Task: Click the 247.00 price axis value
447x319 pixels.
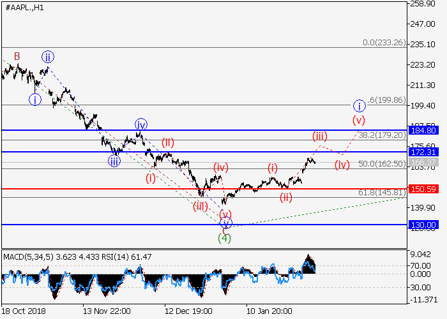Action: coord(423,24)
